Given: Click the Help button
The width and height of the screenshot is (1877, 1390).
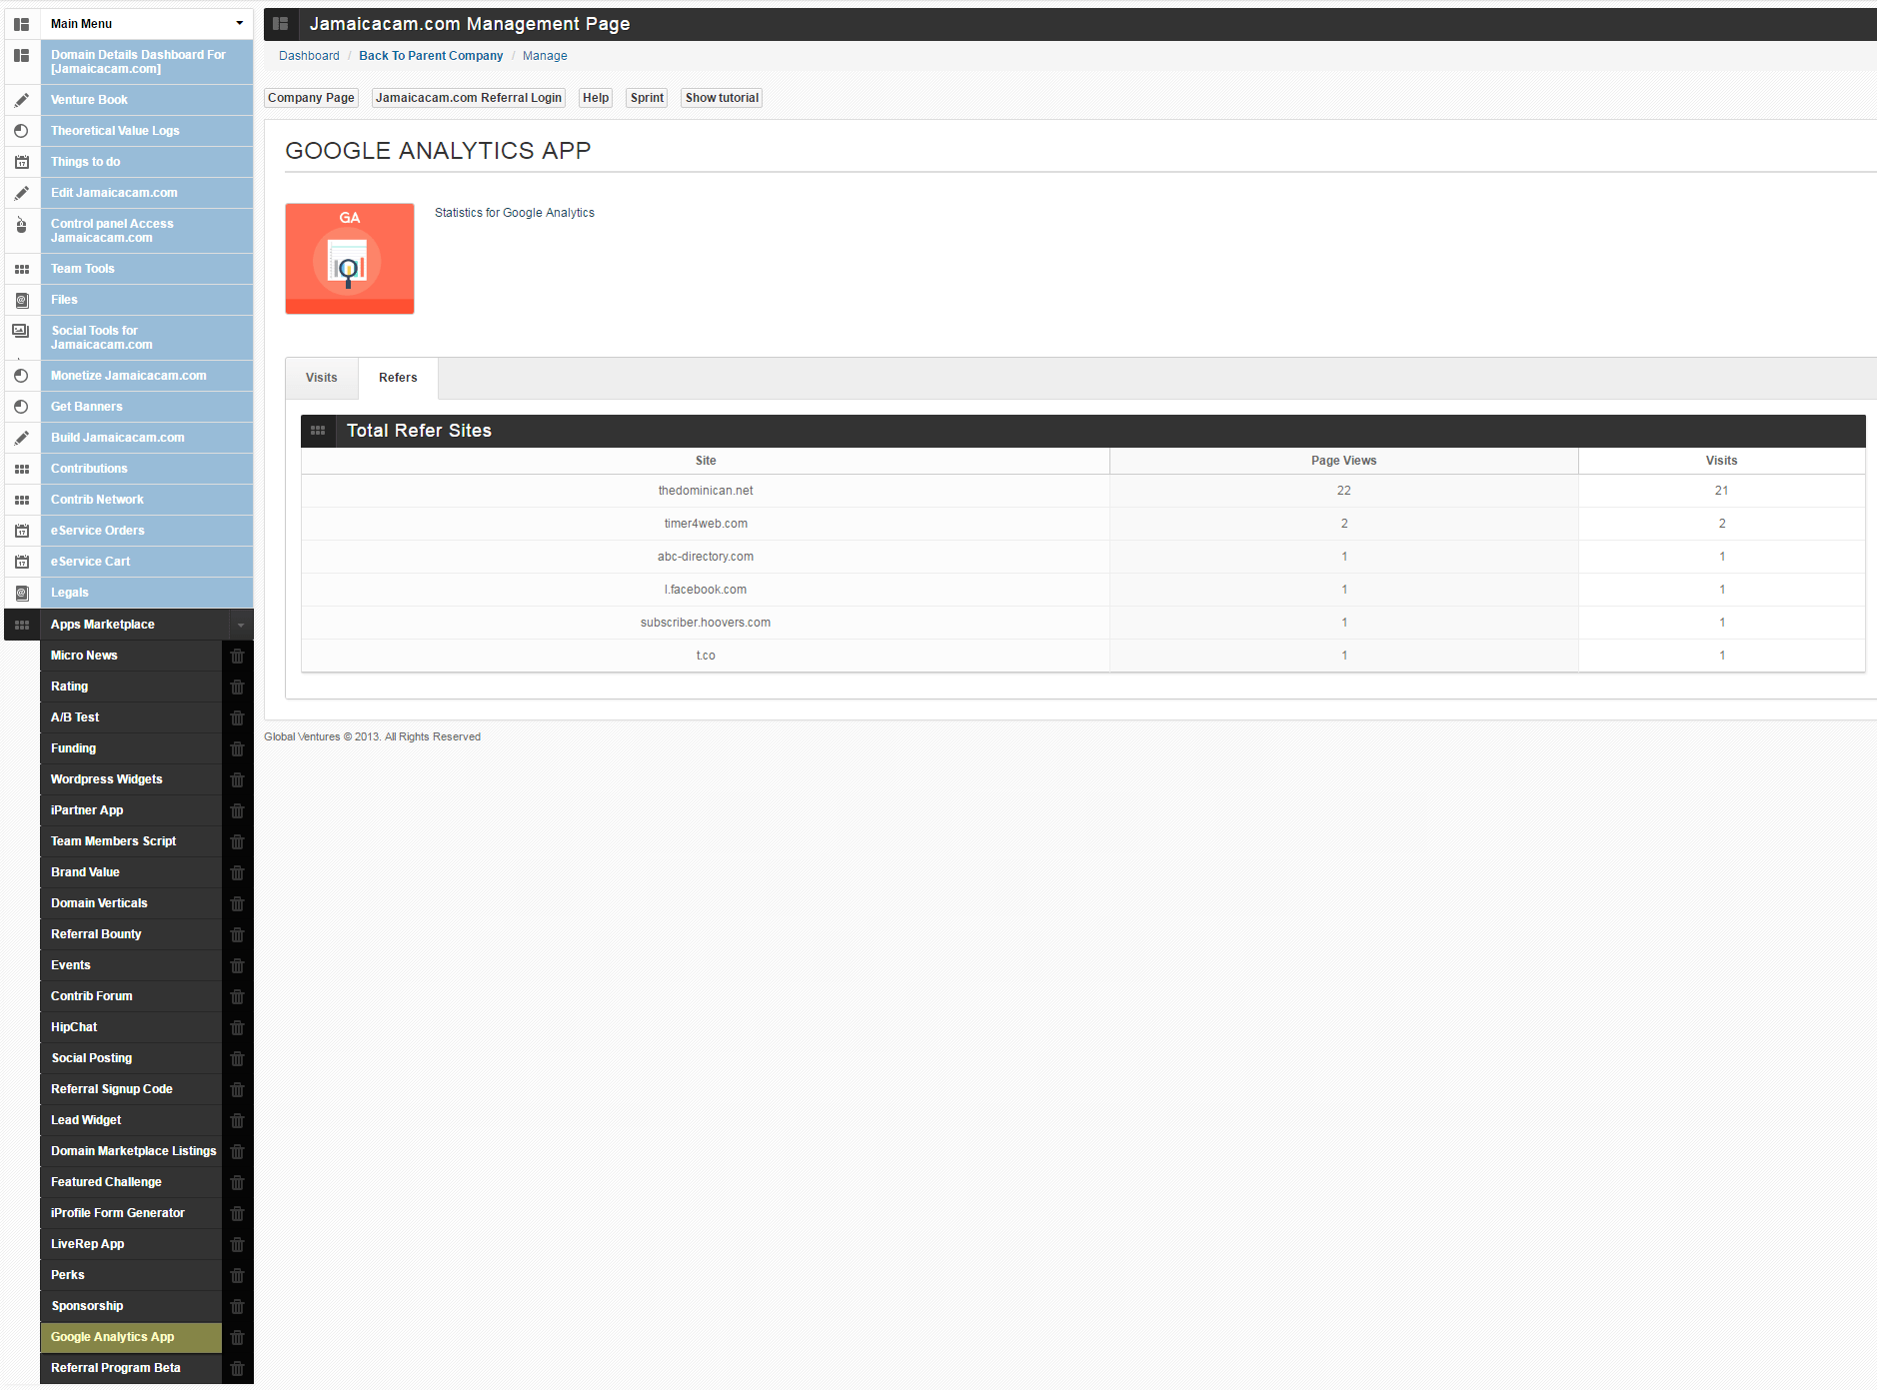Looking at the screenshot, I should [x=596, y=98].
